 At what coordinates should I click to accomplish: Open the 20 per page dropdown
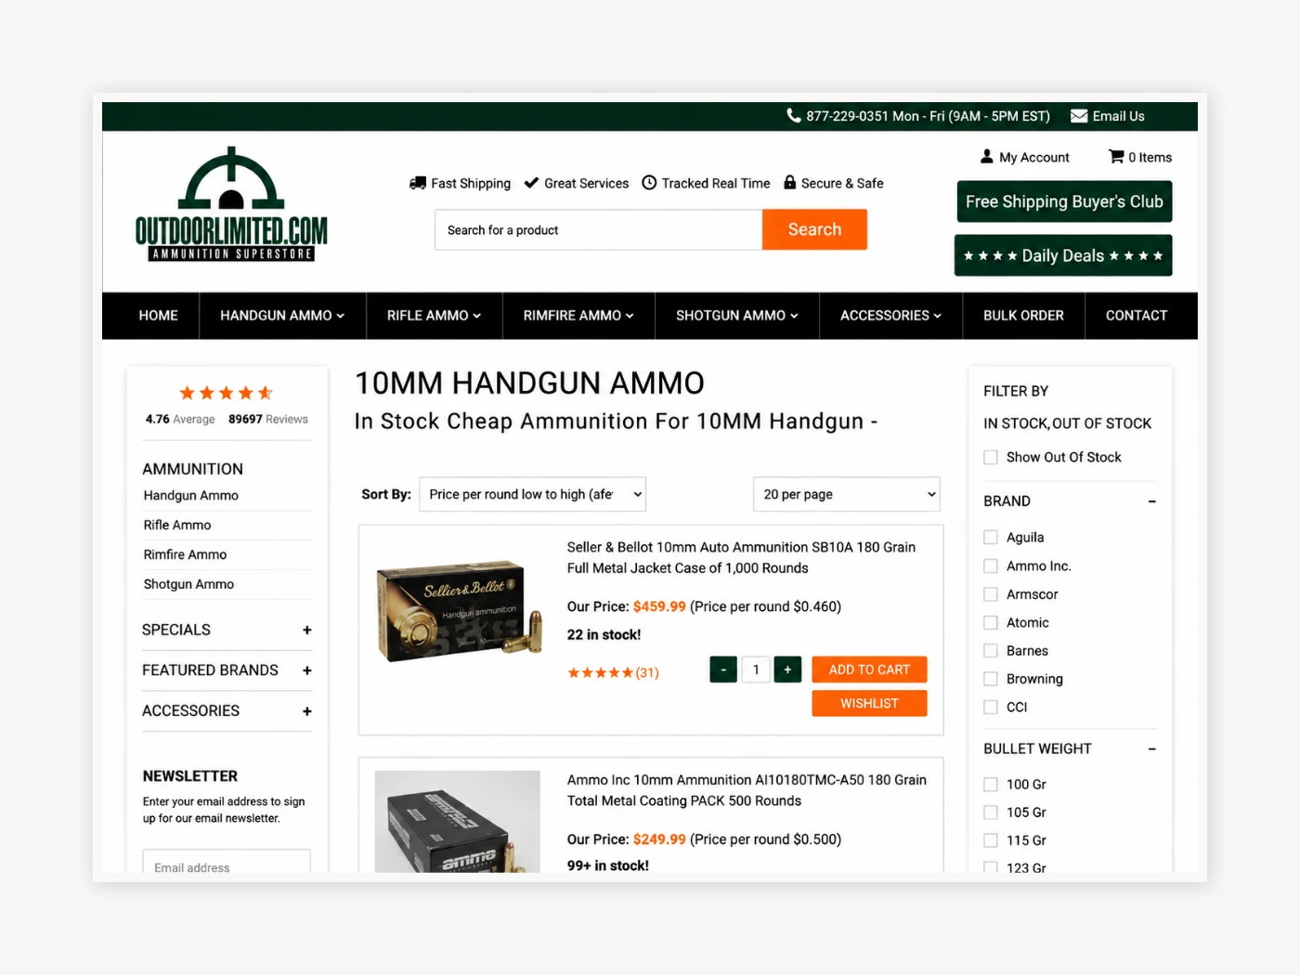coord(846,494)
